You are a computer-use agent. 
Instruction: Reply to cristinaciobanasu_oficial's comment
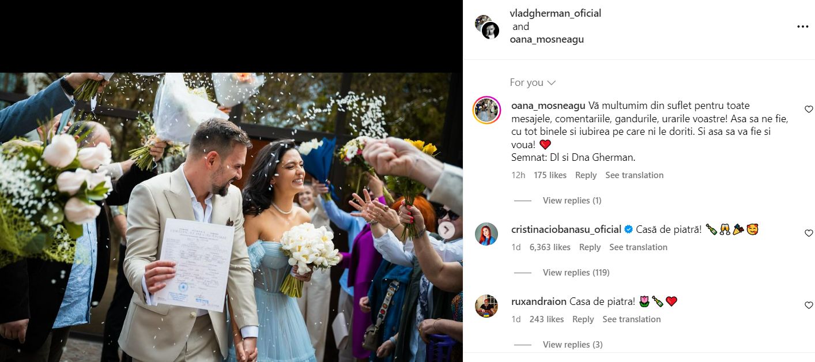coord(590,247)
